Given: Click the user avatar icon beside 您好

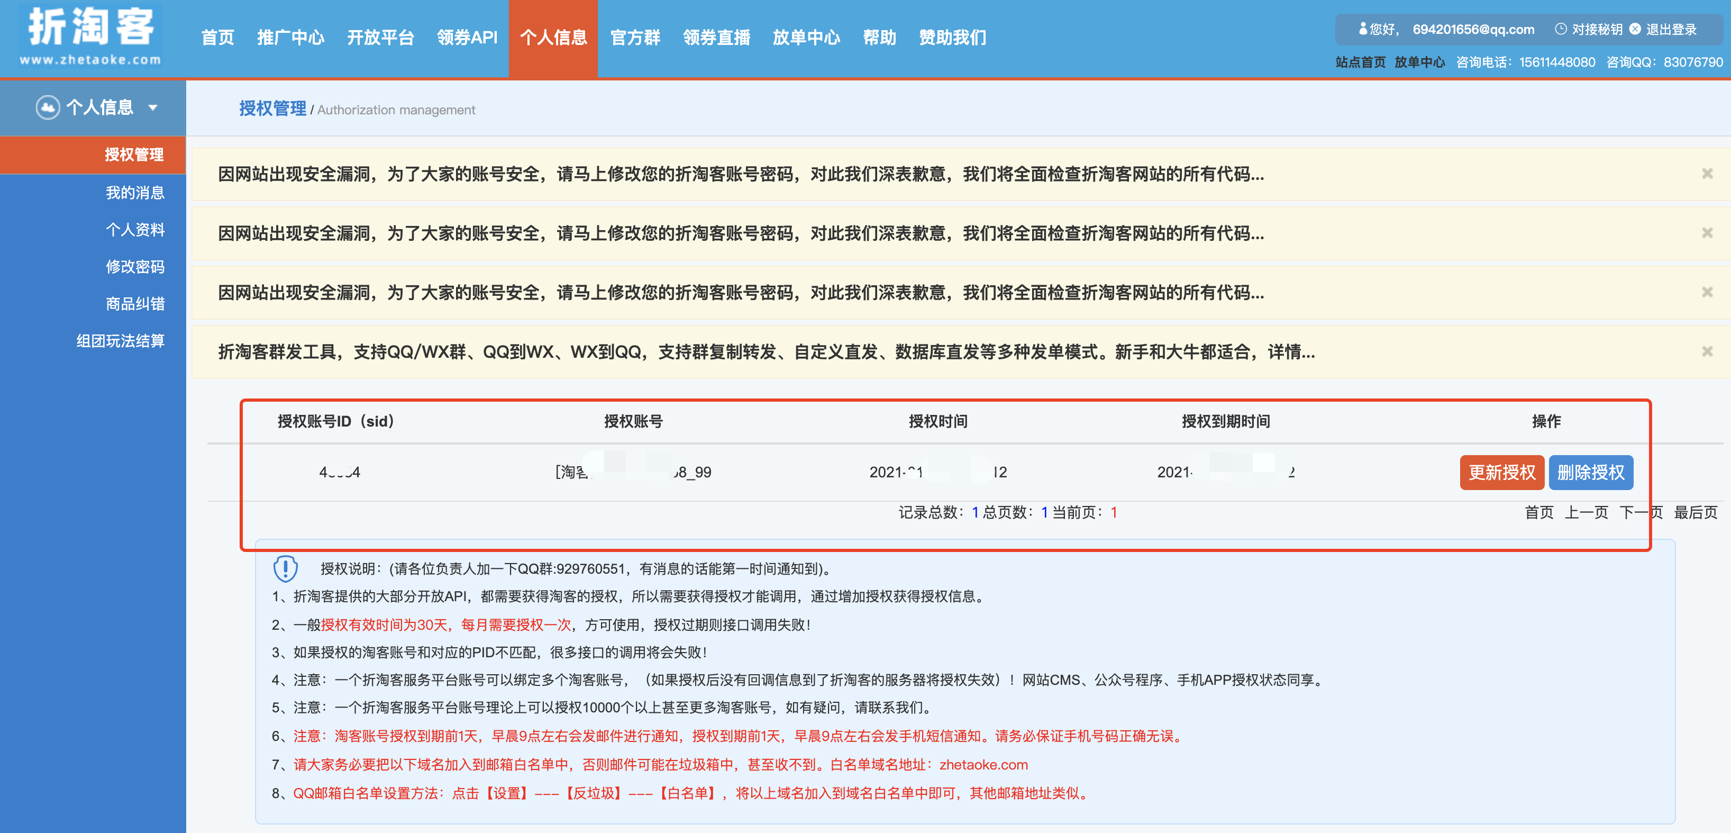Looking at the screenshot, I should point(1363,29).
